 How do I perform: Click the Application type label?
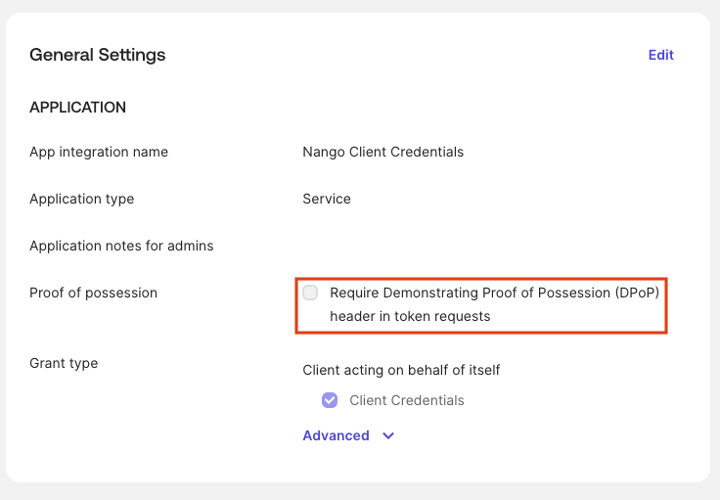click(81, 199)
